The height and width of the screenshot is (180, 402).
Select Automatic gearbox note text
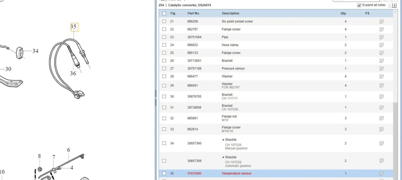click(238, 166)
